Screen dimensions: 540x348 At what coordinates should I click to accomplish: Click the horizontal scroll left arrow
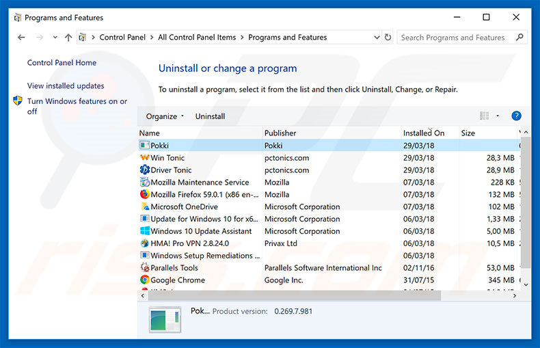coord(143,295)
